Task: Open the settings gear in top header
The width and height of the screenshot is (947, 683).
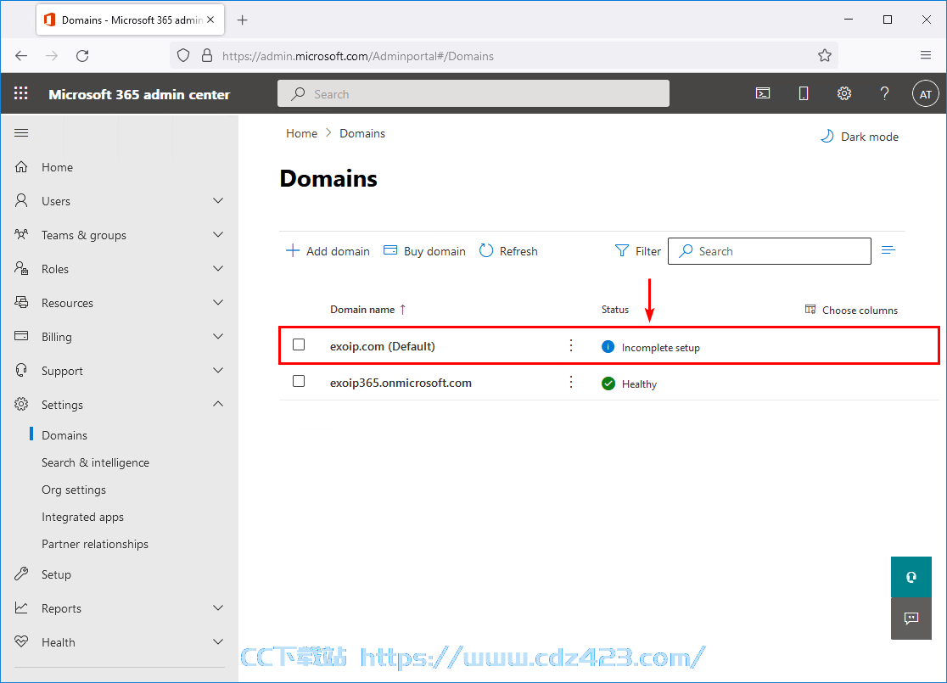Action: pos(844,93)
